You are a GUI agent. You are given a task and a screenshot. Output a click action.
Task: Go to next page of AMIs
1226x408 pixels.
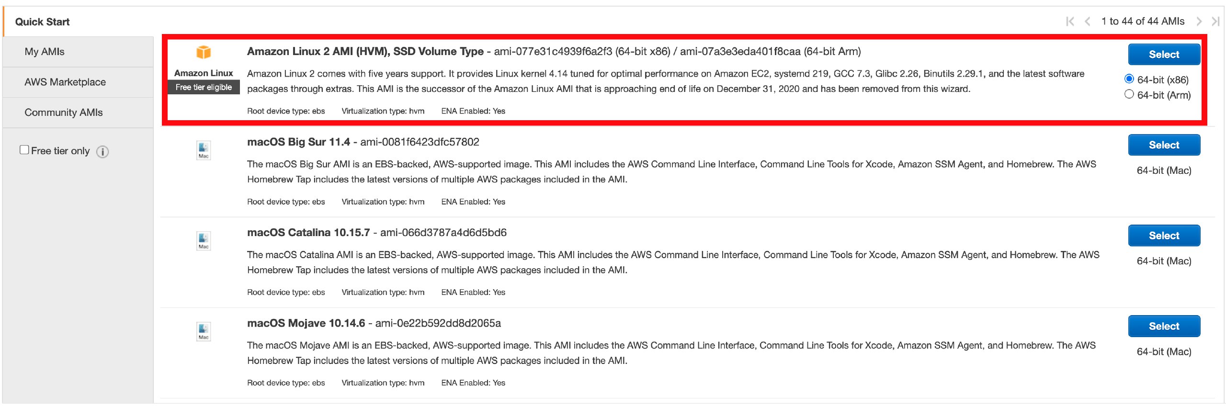[x=1199, y=22]
